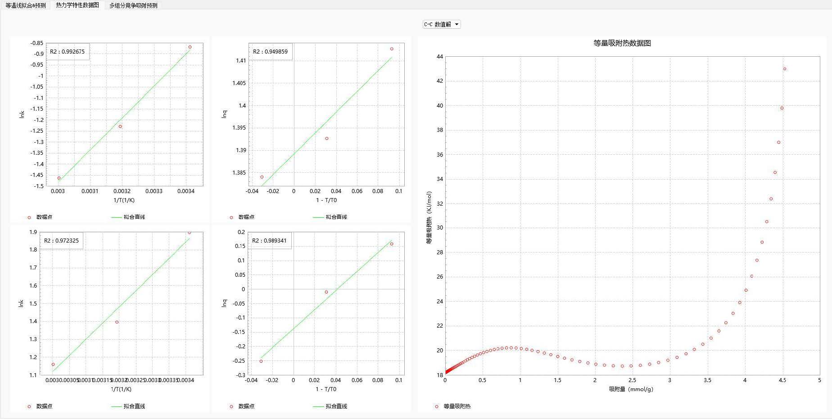
Task: Click the R2 : 0.992675 label box
Action: click(68, 52)
